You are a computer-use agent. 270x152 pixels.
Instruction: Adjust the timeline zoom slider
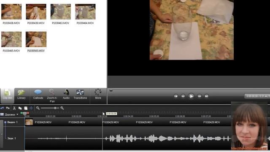click(55, 108)
